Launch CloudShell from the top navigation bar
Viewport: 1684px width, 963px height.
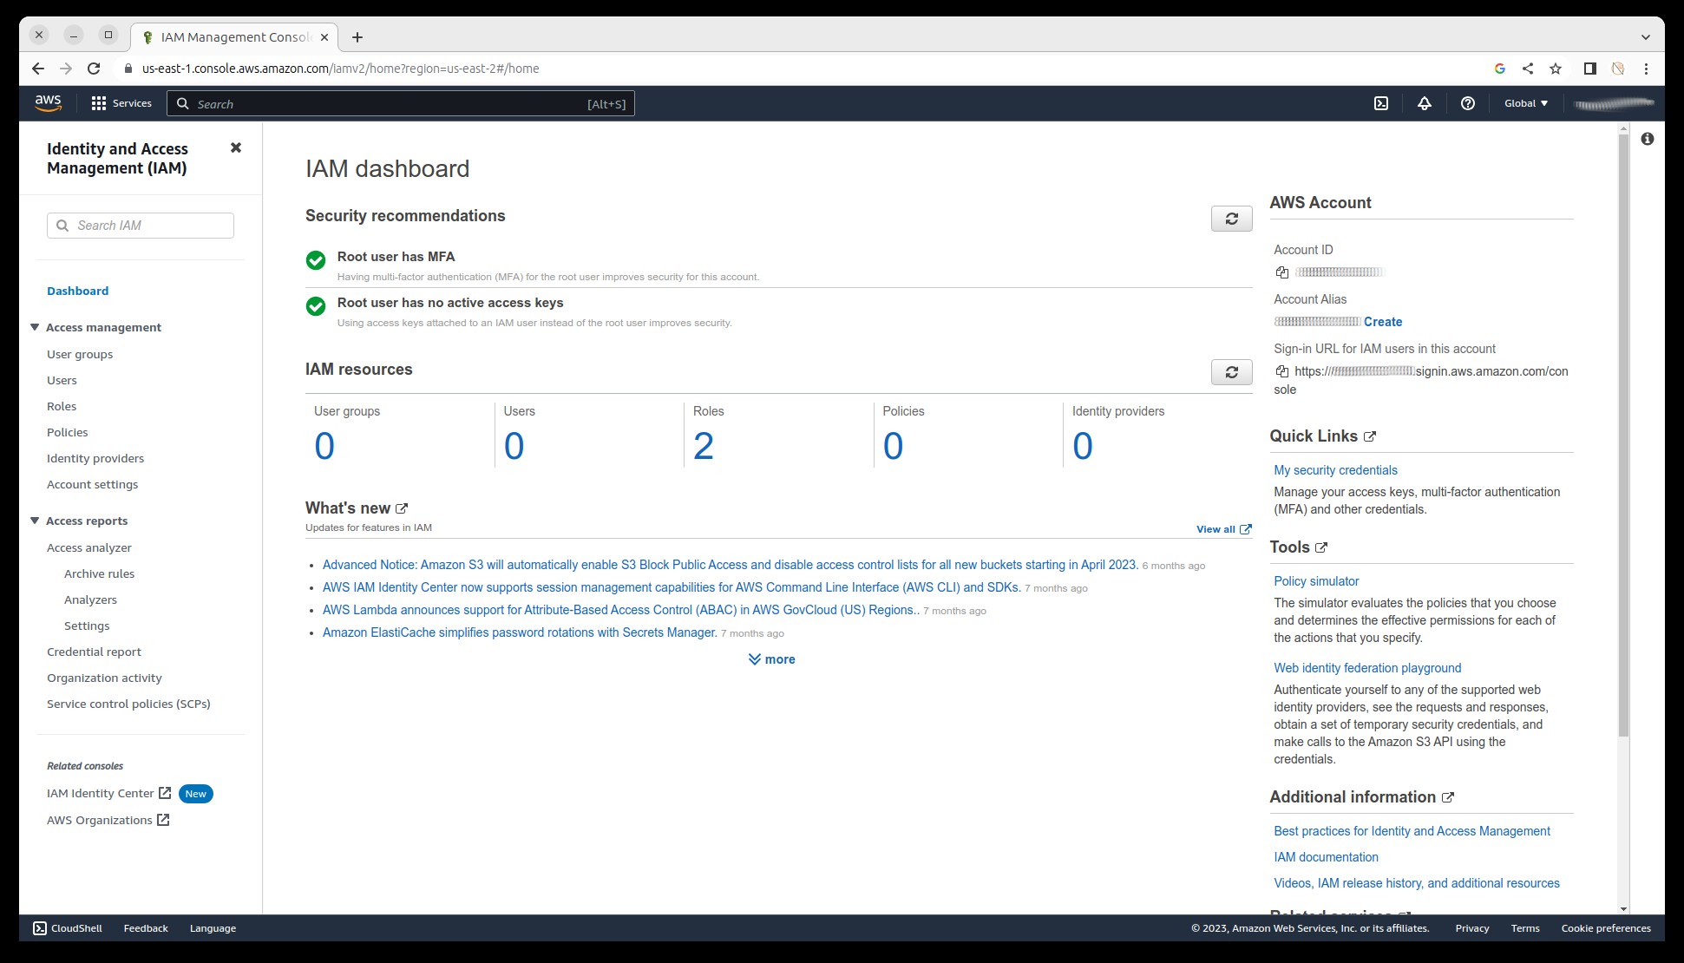click(1381, 103)
